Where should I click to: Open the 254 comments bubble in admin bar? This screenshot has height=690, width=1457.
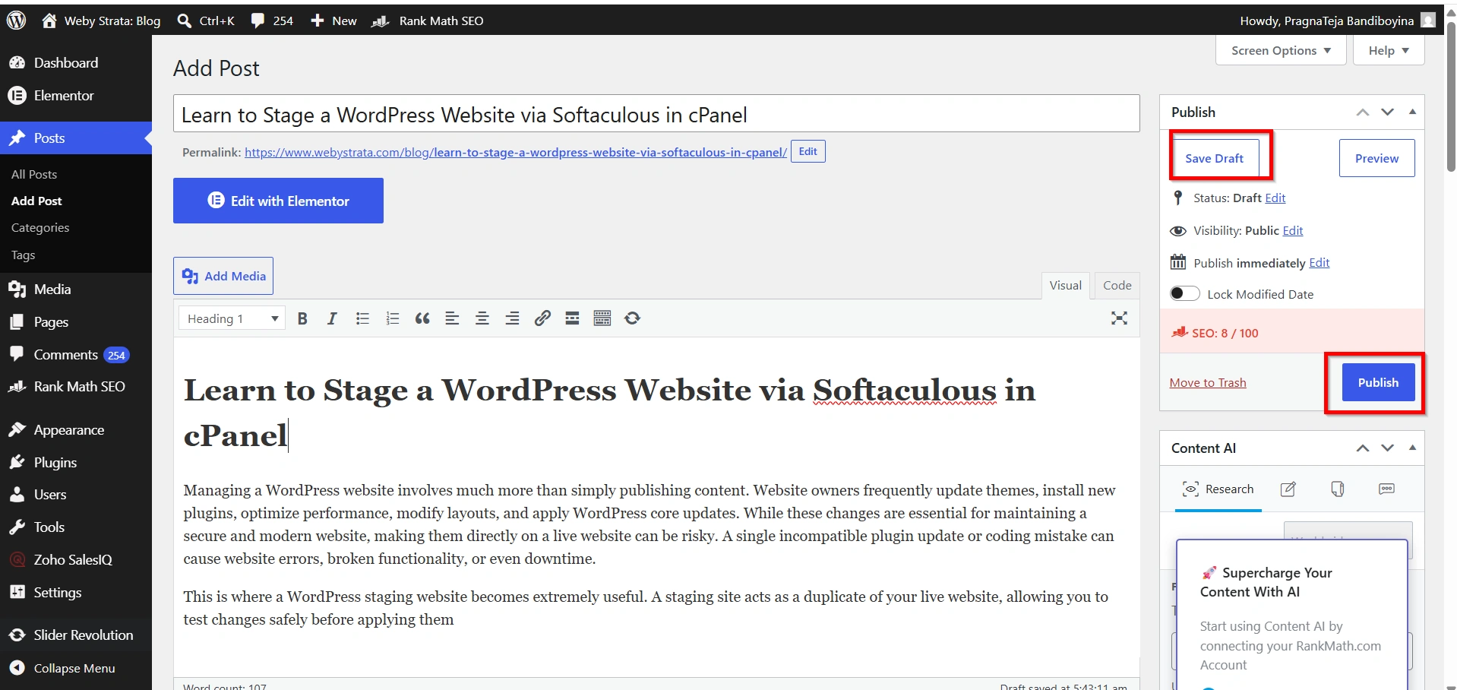[x=272, y=21]
